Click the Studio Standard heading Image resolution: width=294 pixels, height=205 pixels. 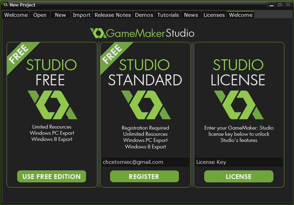(145, 72)
